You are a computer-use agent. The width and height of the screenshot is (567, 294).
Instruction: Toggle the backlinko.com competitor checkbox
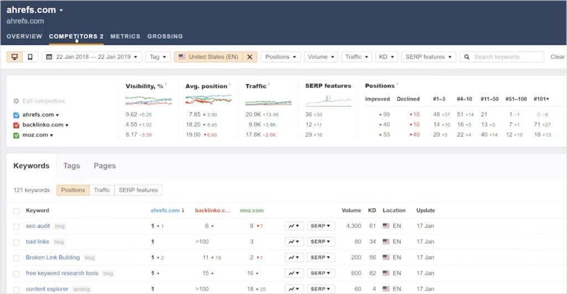pyautogui.click(x=16, y=125)
